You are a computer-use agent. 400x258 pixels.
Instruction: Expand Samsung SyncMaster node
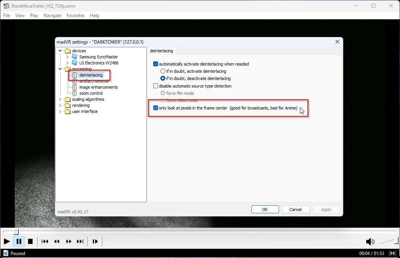pos(67,57)
